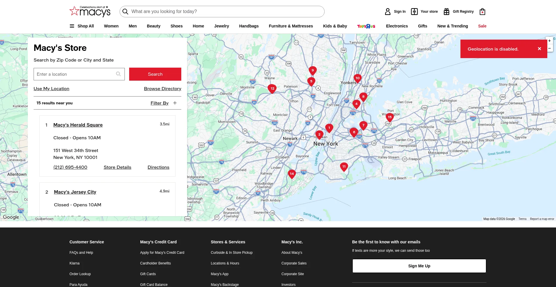This screenshot has height=287, width=556.
Task: Open Klarna footer link
Action: pos(74,263)
